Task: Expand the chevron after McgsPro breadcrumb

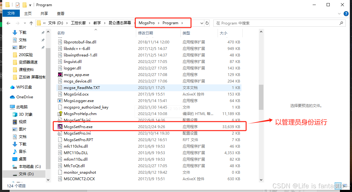Action: click(x=159, y=23)
